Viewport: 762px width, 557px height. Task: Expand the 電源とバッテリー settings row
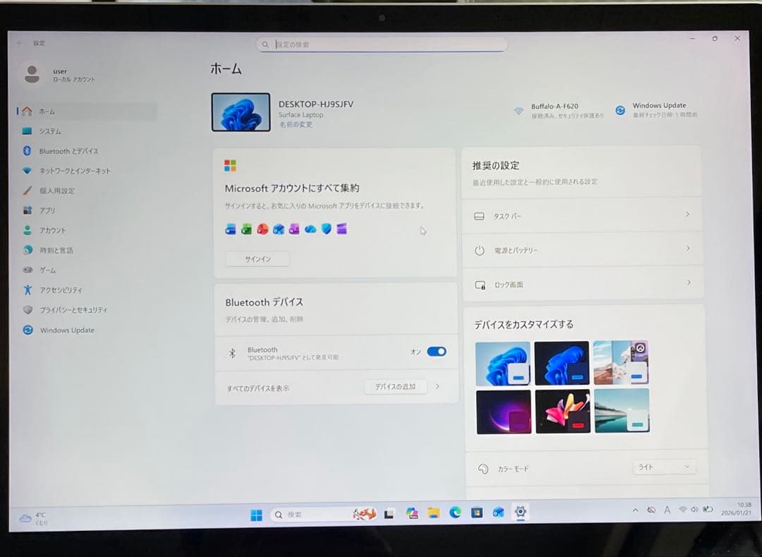(x=582, y=250)
